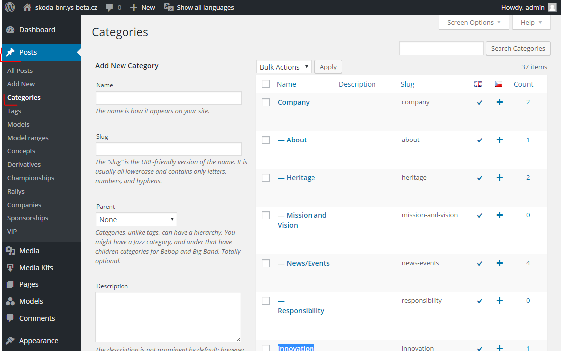This screenshot has height=351, width=561.
Task: Add Czech translation for Heritage category
Action: [500, 178]
